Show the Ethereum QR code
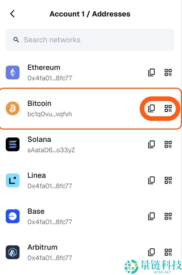This screenshot has width=182, height=275. point(168,72)
